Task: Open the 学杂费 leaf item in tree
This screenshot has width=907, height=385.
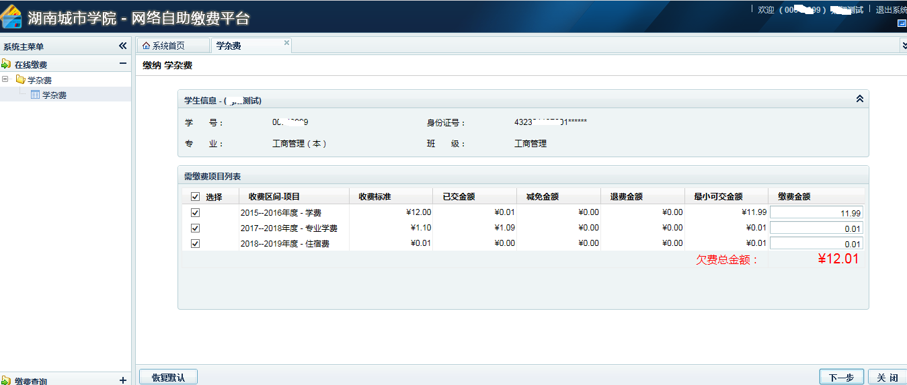Action: [54, 95]
